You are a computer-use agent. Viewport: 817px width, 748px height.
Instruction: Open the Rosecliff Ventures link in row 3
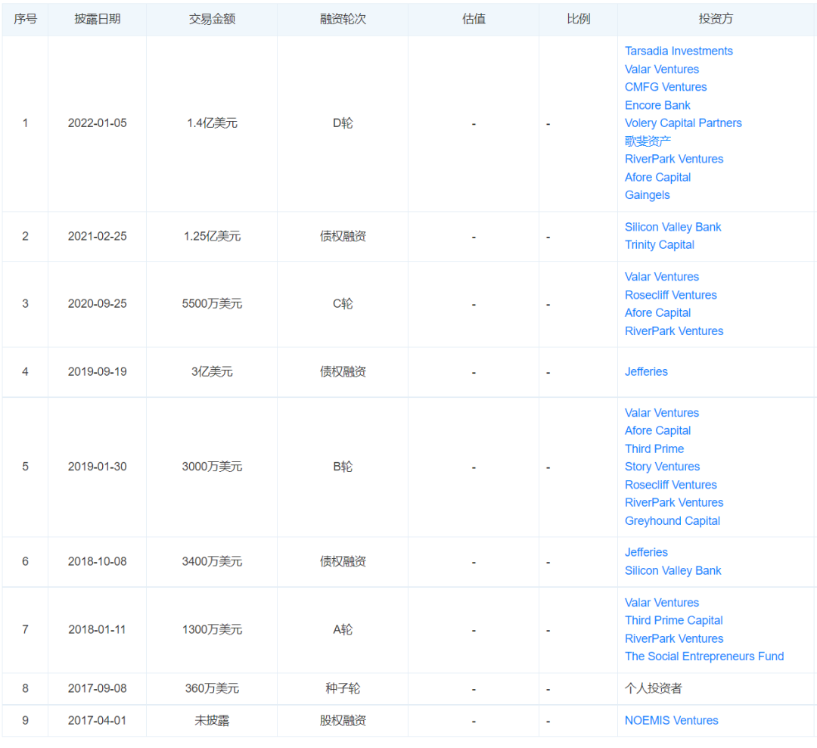[670, 295]
